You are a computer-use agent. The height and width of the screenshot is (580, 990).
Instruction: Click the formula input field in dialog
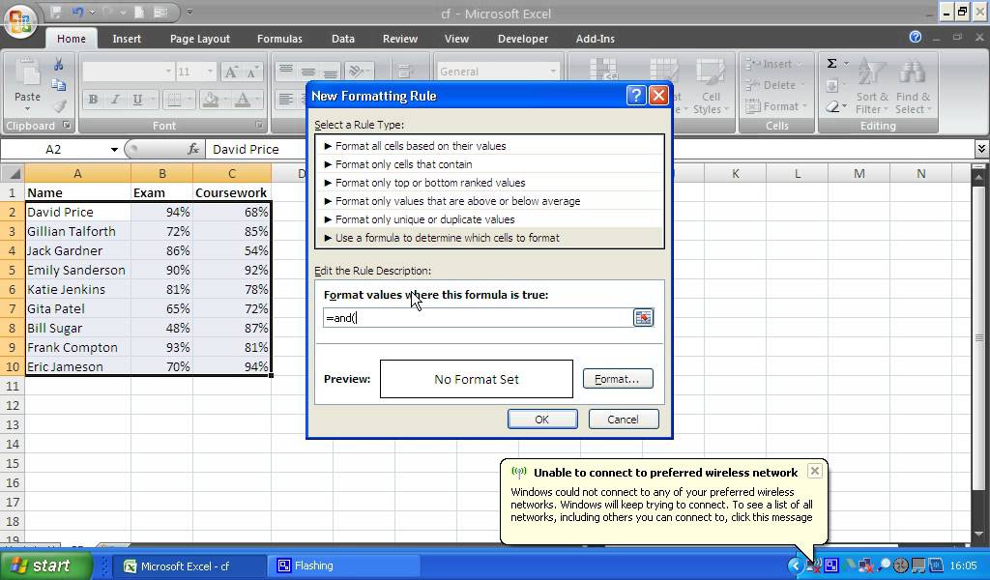478,317
